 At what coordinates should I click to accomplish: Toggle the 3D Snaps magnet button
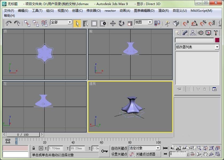click(x=186, y=23)
